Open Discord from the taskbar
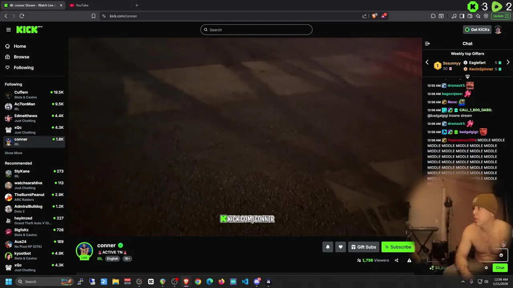This screenshot has width=513, height=288. (257, 282)
